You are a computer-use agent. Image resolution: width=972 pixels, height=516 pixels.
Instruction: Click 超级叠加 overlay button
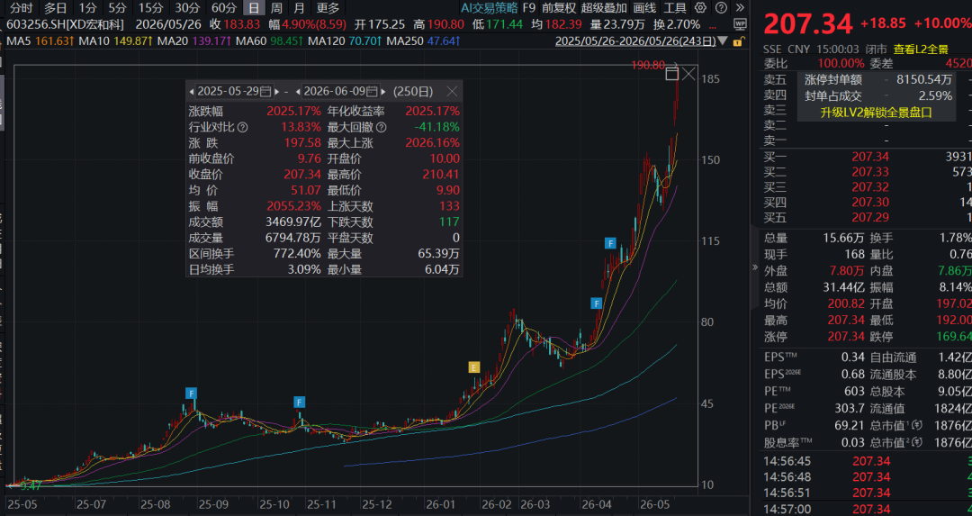(x=604, y=8)
